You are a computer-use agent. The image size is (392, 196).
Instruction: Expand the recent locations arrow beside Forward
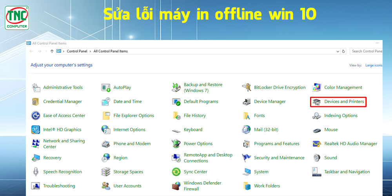[x=46, y=51]
